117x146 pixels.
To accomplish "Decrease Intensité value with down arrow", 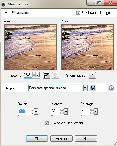I will click(x=62, y=113).
